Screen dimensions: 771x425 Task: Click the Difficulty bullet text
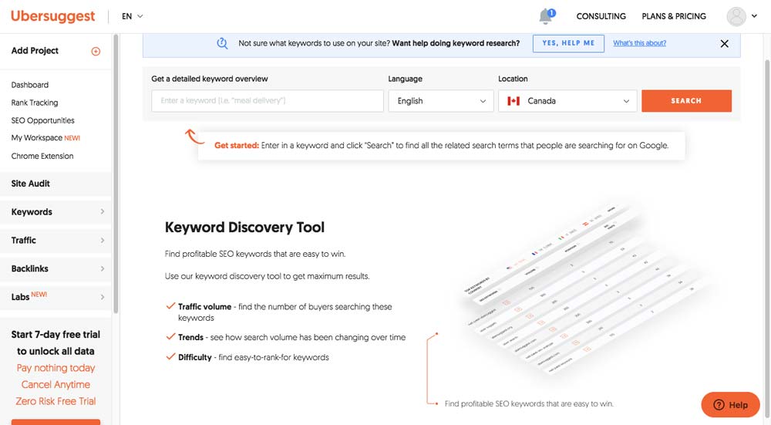[x=254, y=358]
